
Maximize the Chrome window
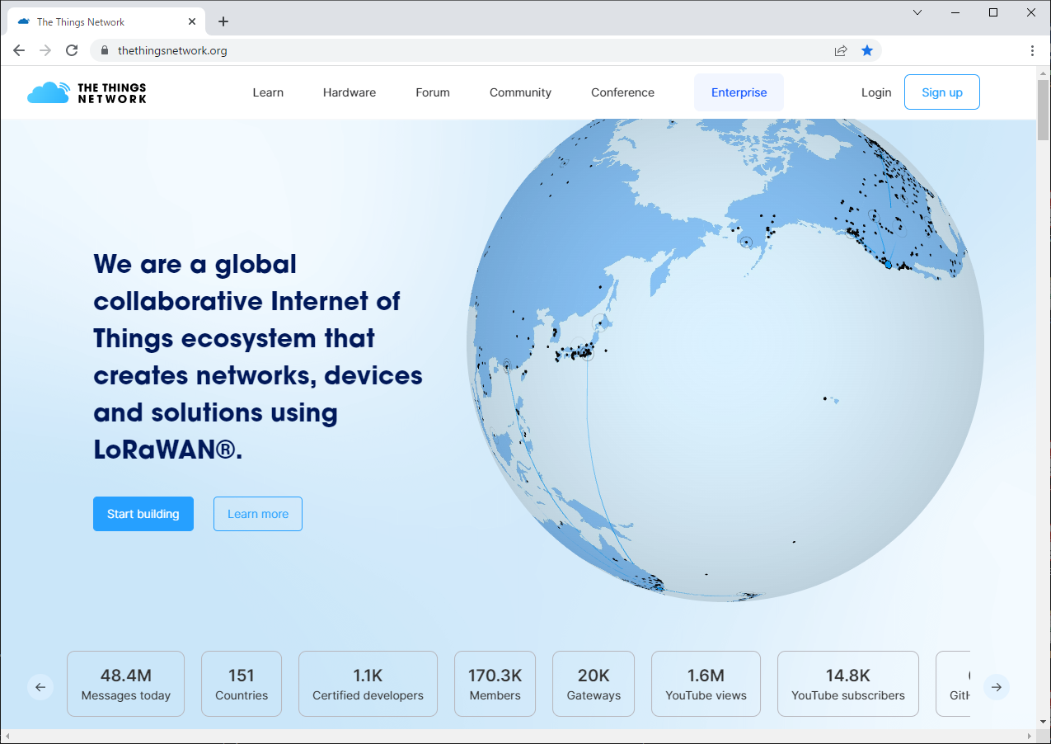pyautogui.click(x=993, y=12)
